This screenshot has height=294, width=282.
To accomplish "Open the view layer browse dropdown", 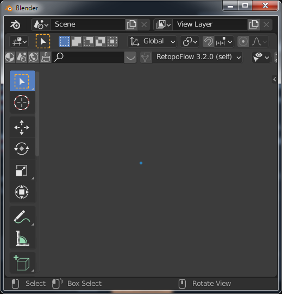I will 163,24.
